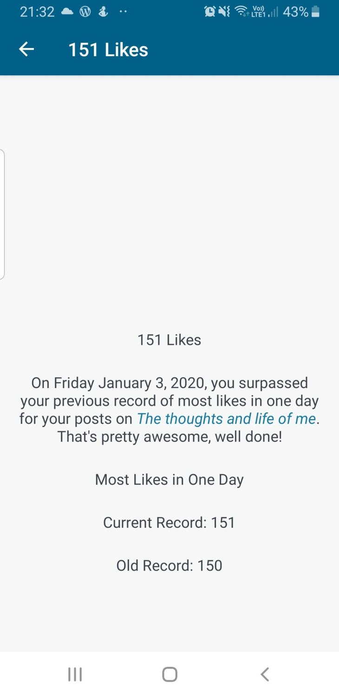Tap the Most Likes in One Day label

[x=169, y=480]
